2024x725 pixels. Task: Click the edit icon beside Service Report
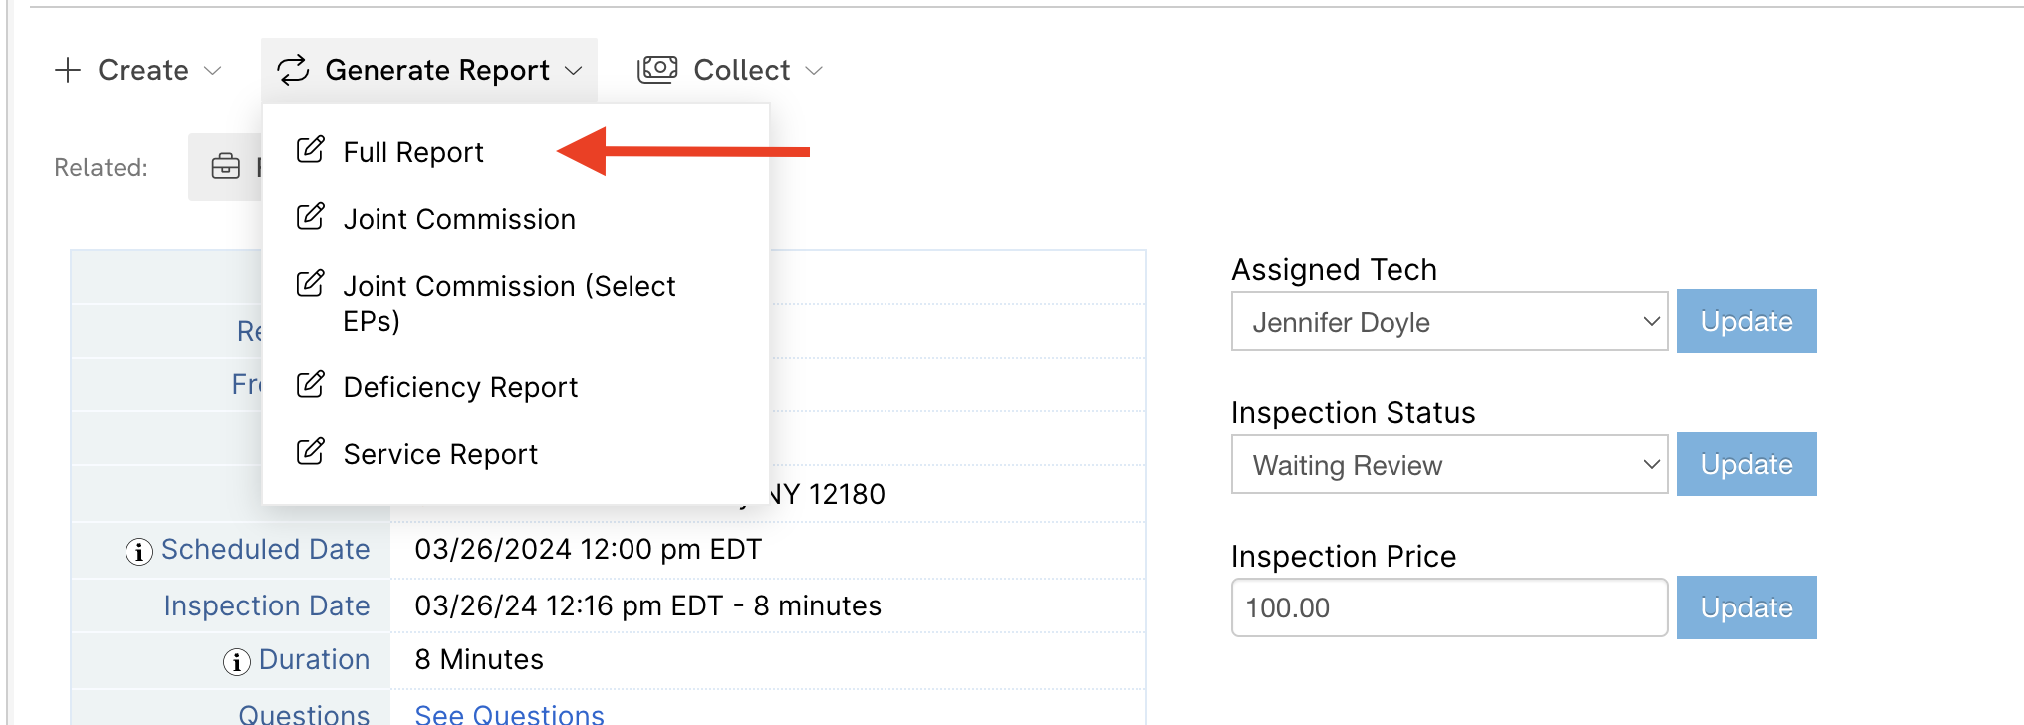[310, 452]
